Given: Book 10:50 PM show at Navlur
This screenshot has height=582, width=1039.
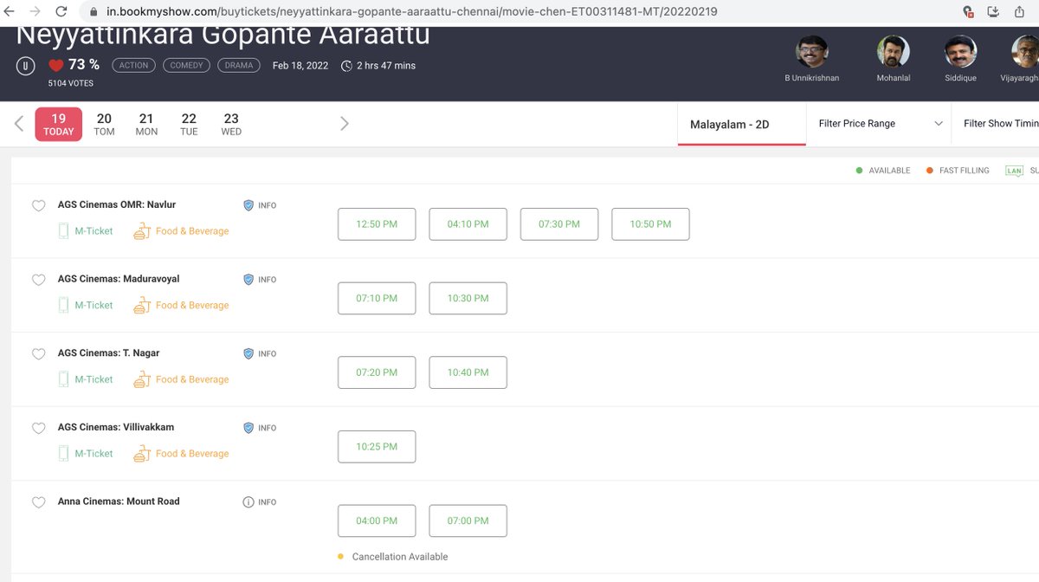Looking at the screenshot, I should [650, 224].
